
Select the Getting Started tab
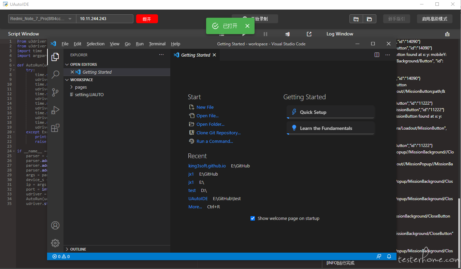pos(195,55)
